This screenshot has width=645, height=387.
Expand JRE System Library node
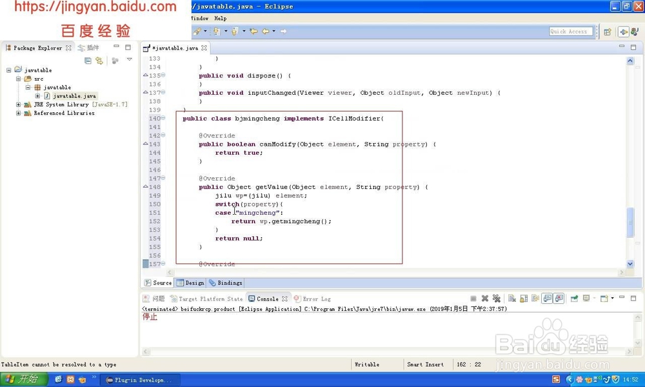(x=18, y=104)
